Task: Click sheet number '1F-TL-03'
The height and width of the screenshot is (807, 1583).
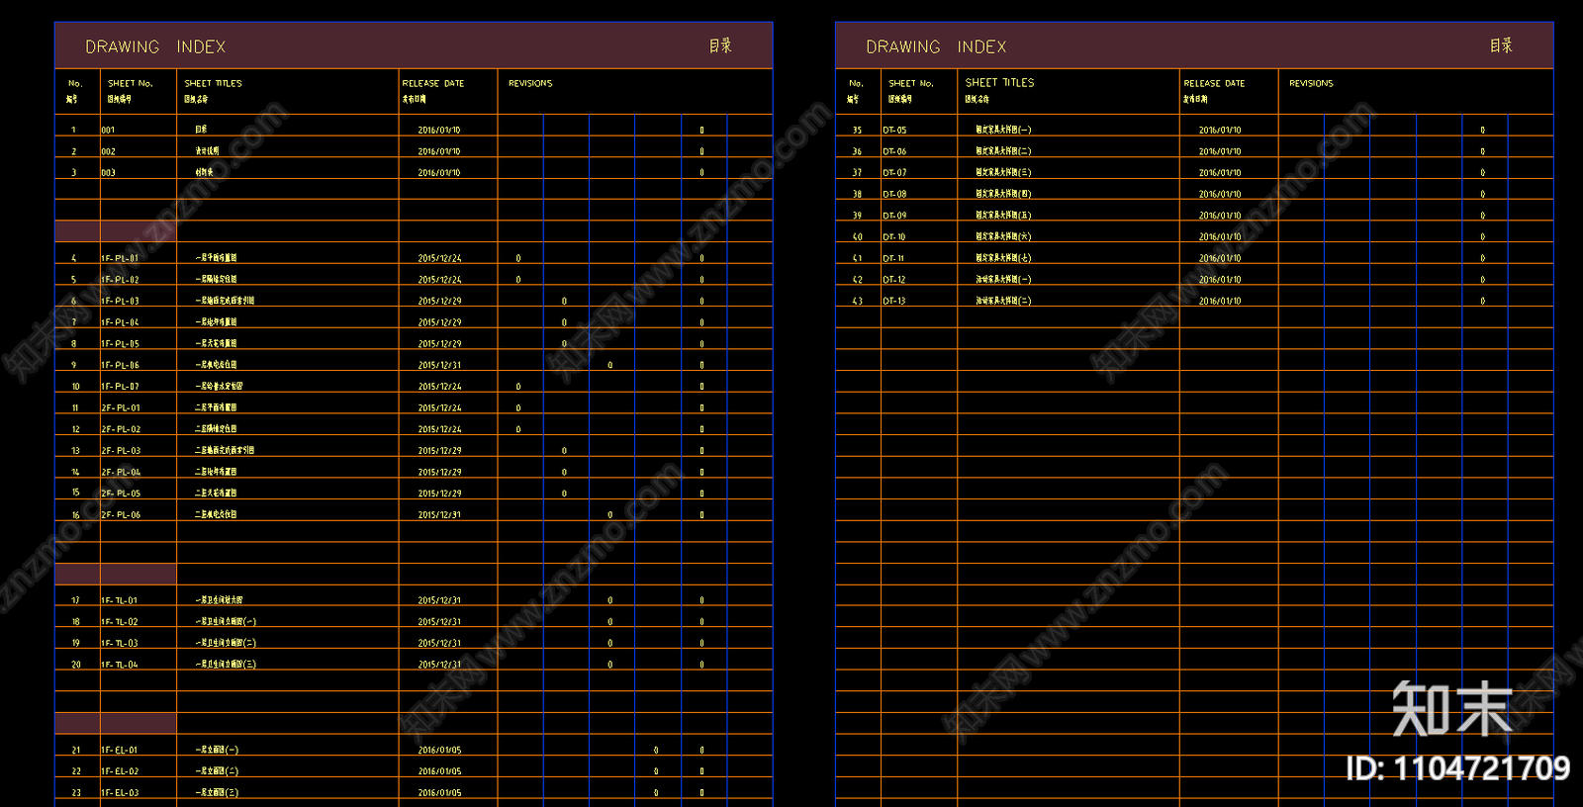Action: click(120, 643)
